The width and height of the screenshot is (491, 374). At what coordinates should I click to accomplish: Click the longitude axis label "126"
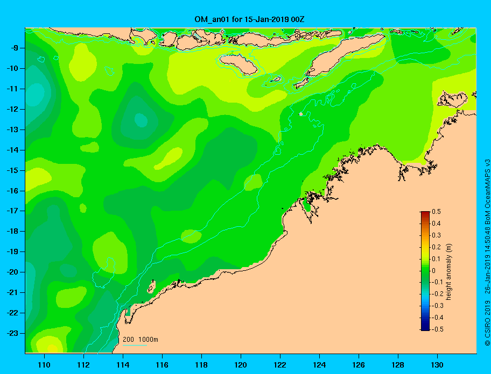[359, 365]
